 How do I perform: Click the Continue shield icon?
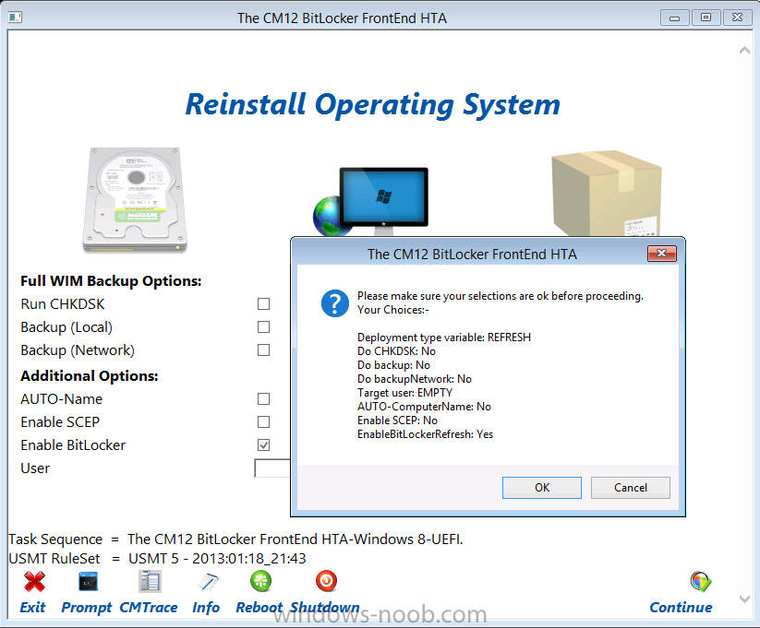701,582
